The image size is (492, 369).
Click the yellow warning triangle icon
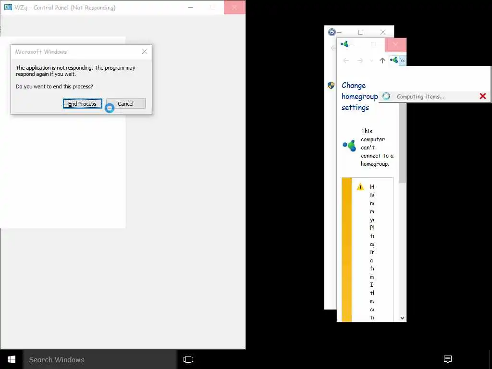[360, 187]
